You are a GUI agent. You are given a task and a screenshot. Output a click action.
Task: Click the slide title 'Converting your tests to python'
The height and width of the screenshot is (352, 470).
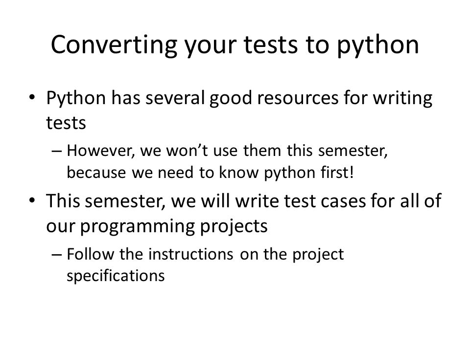[x=235, y=45]
